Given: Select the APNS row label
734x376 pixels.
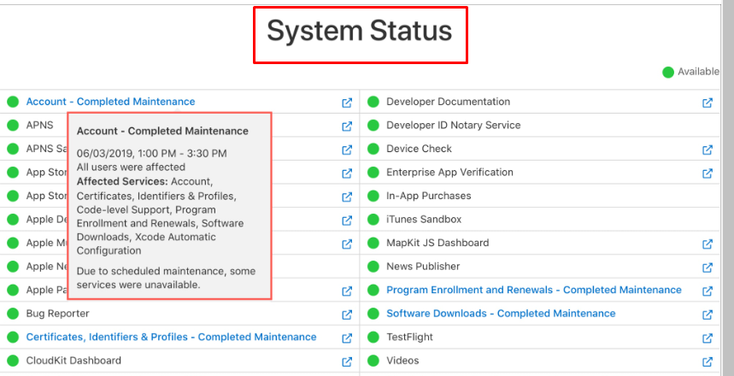Looking at the screenshot, I should 40,125.
